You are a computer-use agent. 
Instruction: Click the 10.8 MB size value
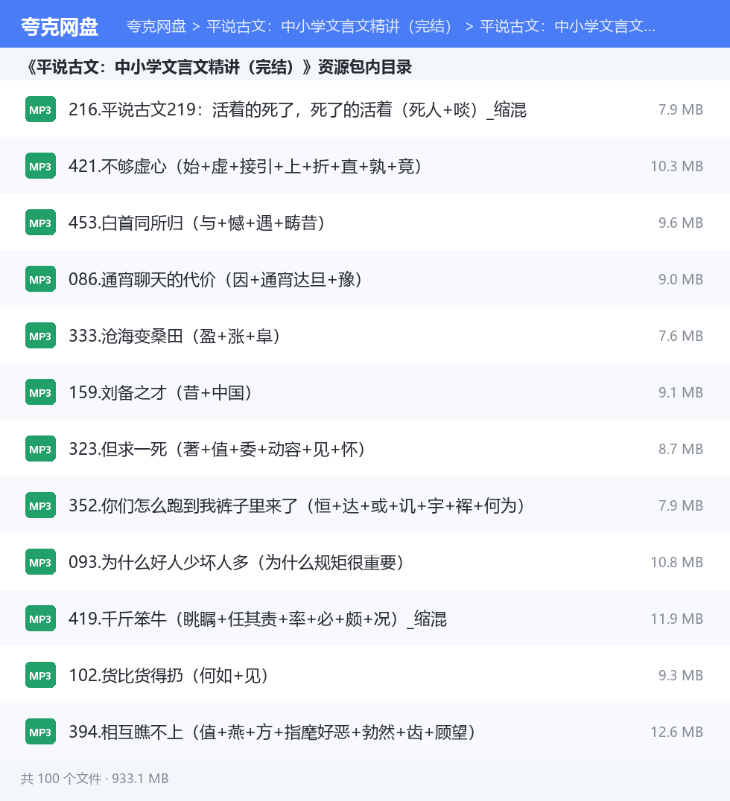point(676,562)
